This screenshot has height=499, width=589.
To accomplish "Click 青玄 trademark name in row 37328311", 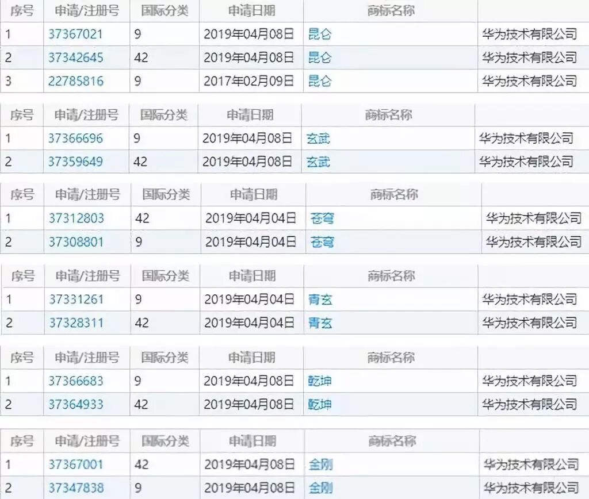I will click(x=320, y=323).
